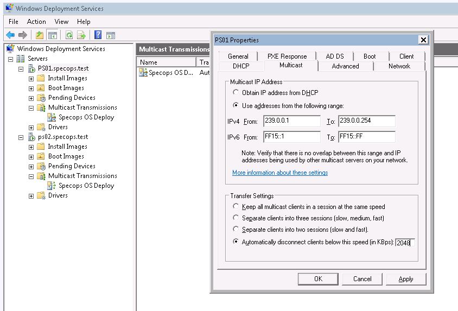
Task: Open the File menu
Action: [14, 22]
